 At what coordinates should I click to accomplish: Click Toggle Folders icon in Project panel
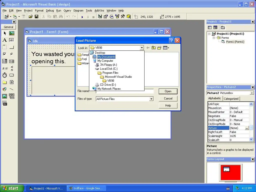[223, 27]
